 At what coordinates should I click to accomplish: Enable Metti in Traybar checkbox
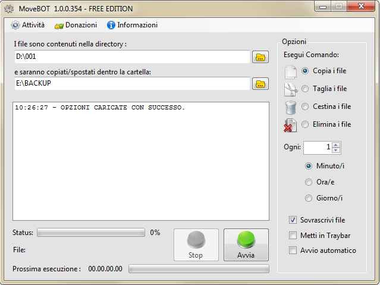click(x=293, y=235)
